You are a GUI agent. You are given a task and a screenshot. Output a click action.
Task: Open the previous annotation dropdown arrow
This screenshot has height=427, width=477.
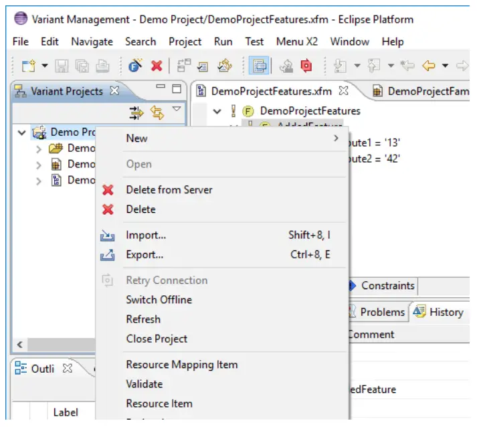pyautogui.click(x=391, y=66)
